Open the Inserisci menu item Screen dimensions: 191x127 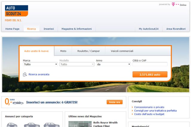coord(49,29)
